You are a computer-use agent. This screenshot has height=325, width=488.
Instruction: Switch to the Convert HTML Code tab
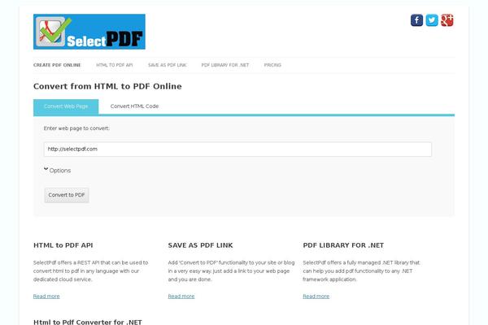tap(134, 106)
